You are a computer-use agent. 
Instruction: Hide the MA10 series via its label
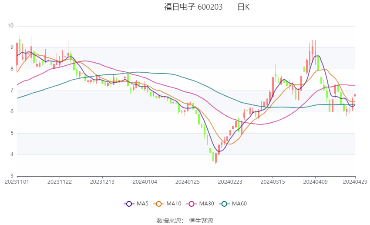174,204
